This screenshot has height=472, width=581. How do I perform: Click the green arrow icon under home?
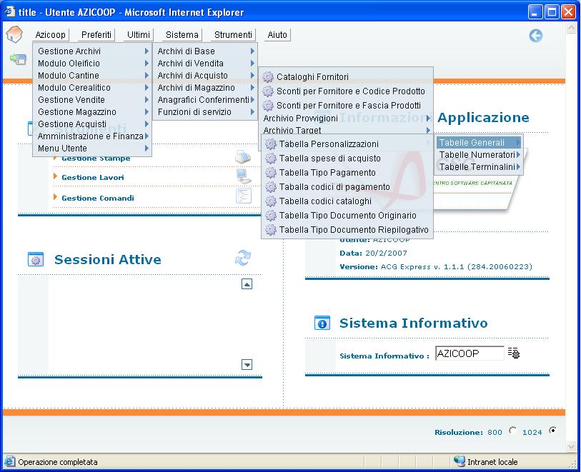pyautogui.click(x=18, y=59)
